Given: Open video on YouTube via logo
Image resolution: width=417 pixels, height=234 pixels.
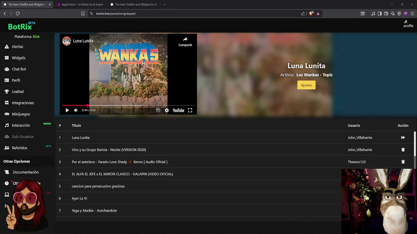Looking at the screenshot, I should click(x=179, y=110).
